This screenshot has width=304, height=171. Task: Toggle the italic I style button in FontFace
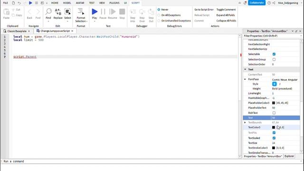pos(280,84)
